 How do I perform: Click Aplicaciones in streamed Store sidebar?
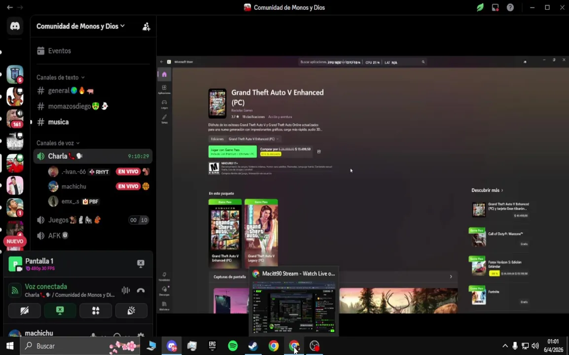pyautogui.click(x=164, y=89)
